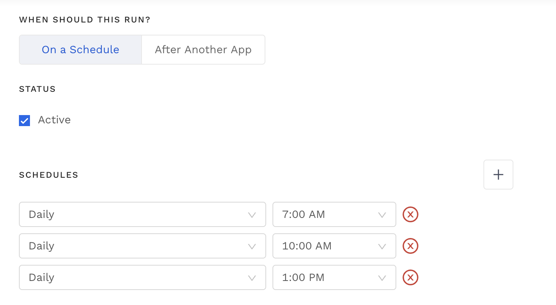Click the chevron arrow beside 7:00 AM
This screenshot has width=556, height=305.
(x=382, y=215)
